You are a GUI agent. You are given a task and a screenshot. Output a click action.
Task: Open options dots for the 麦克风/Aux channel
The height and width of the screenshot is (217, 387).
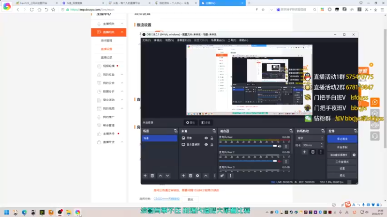click(286, 147)
